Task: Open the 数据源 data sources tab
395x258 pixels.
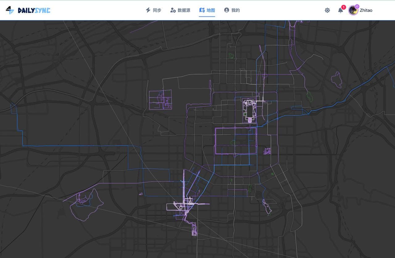Action: click(x=180, y=10)
